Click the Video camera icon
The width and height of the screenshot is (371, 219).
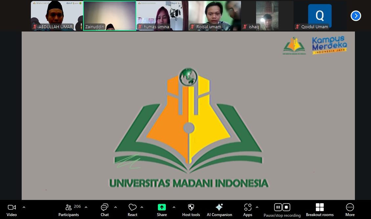pyautogui.click(x=11, y=208)
